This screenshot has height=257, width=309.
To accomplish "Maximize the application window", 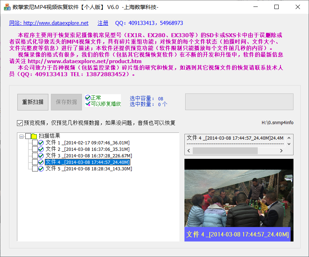I will (x=277, y=7).
